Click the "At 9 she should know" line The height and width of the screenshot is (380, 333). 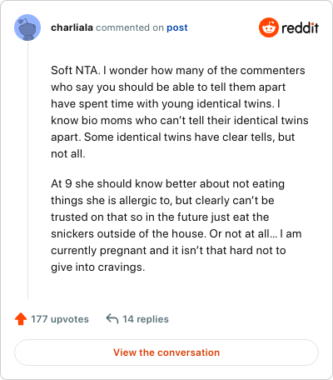click(x=167, y=184)
